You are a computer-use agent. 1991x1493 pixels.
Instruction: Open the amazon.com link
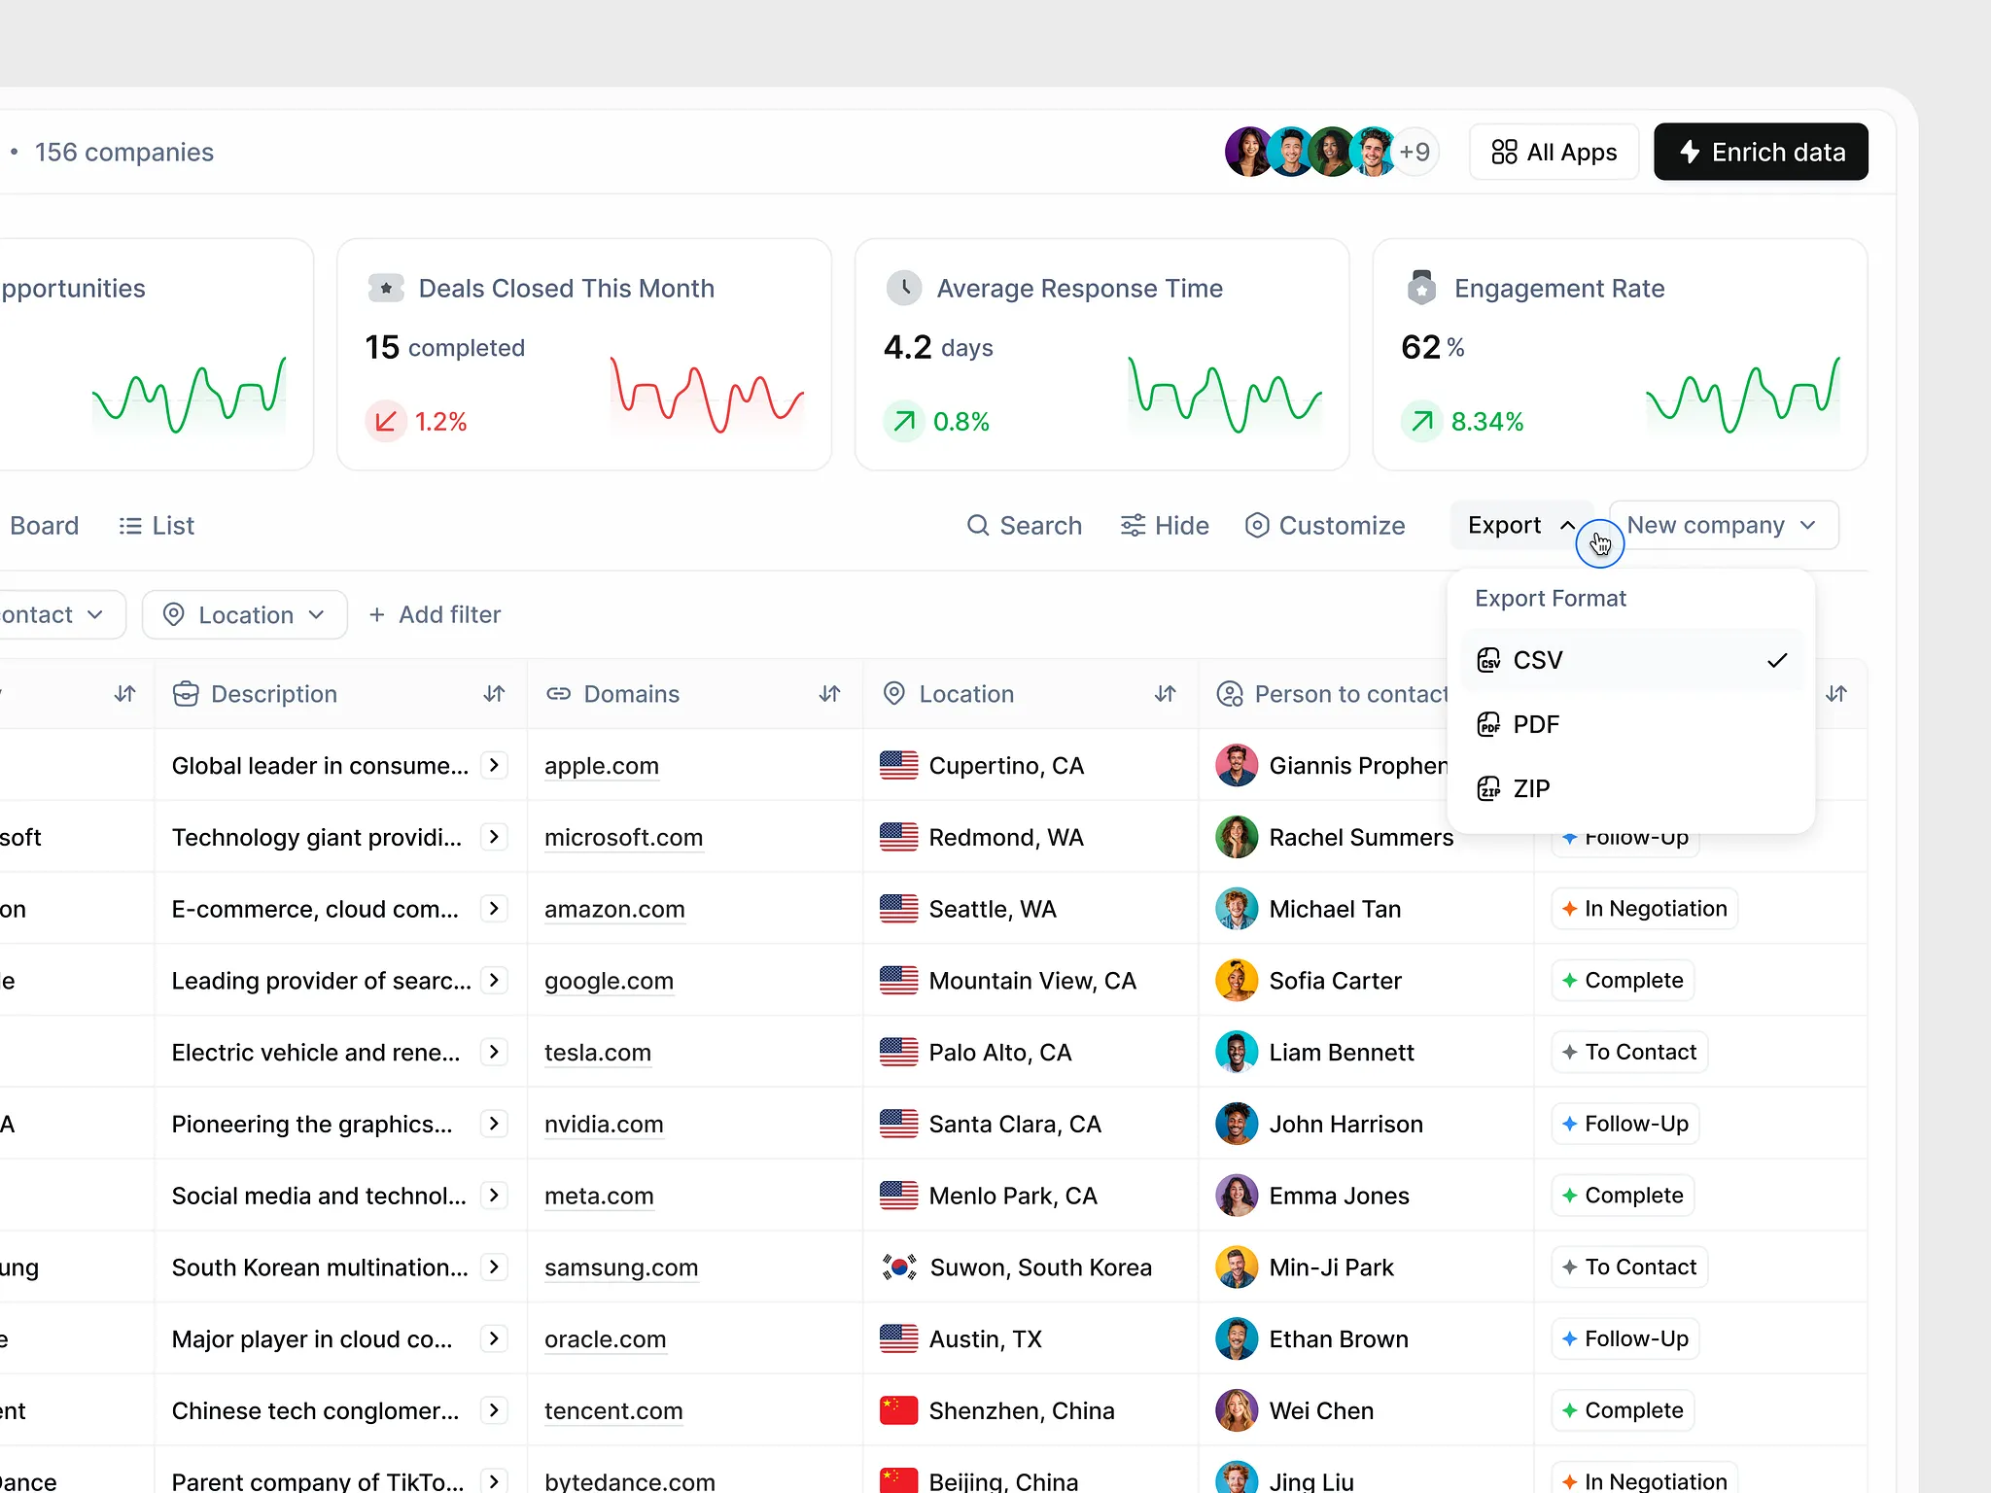pyautogui.click(x=614, y=910)
